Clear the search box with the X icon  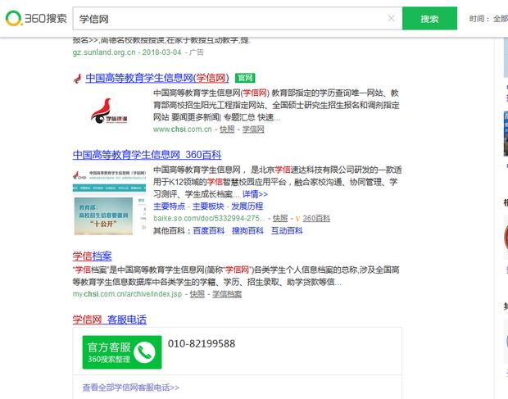tap(391, 19)
